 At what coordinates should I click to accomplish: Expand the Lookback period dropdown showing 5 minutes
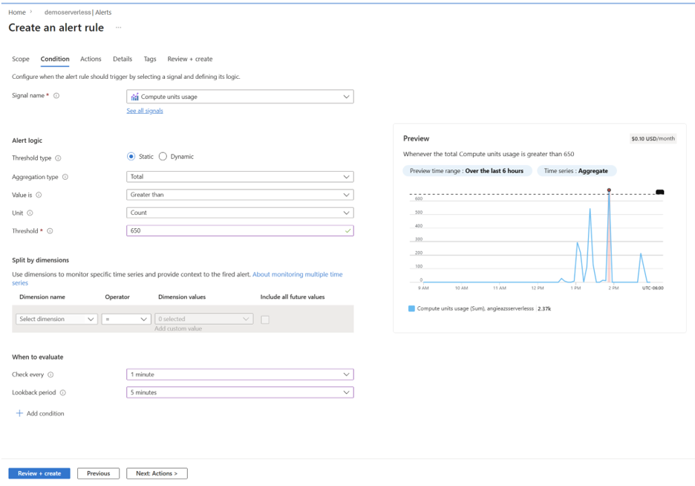click(240, 392)
